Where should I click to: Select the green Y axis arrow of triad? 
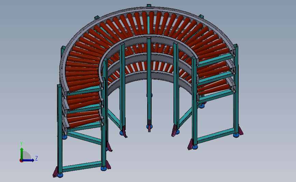22,154
